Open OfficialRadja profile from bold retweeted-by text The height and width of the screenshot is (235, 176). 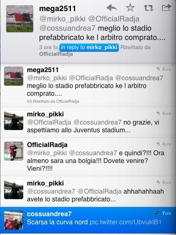(56, 54)
